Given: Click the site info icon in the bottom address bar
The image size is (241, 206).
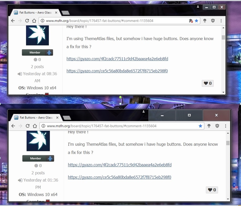Looking at the screenshot, I should [43, 126].
